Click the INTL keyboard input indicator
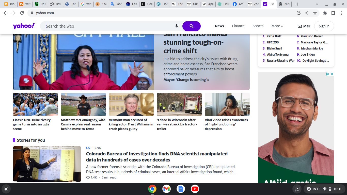 [x=317, y=189]
